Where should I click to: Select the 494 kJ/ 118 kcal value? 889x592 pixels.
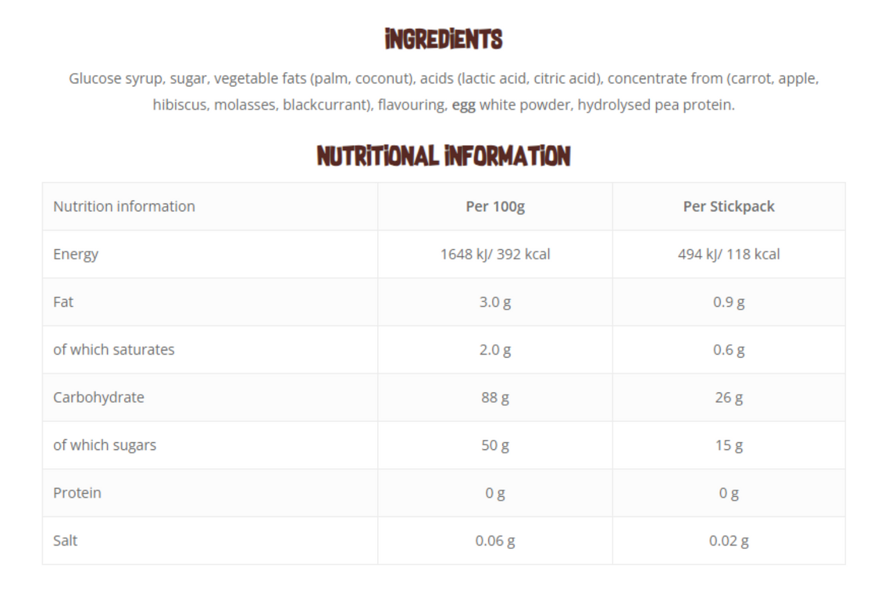click(729, 254)
